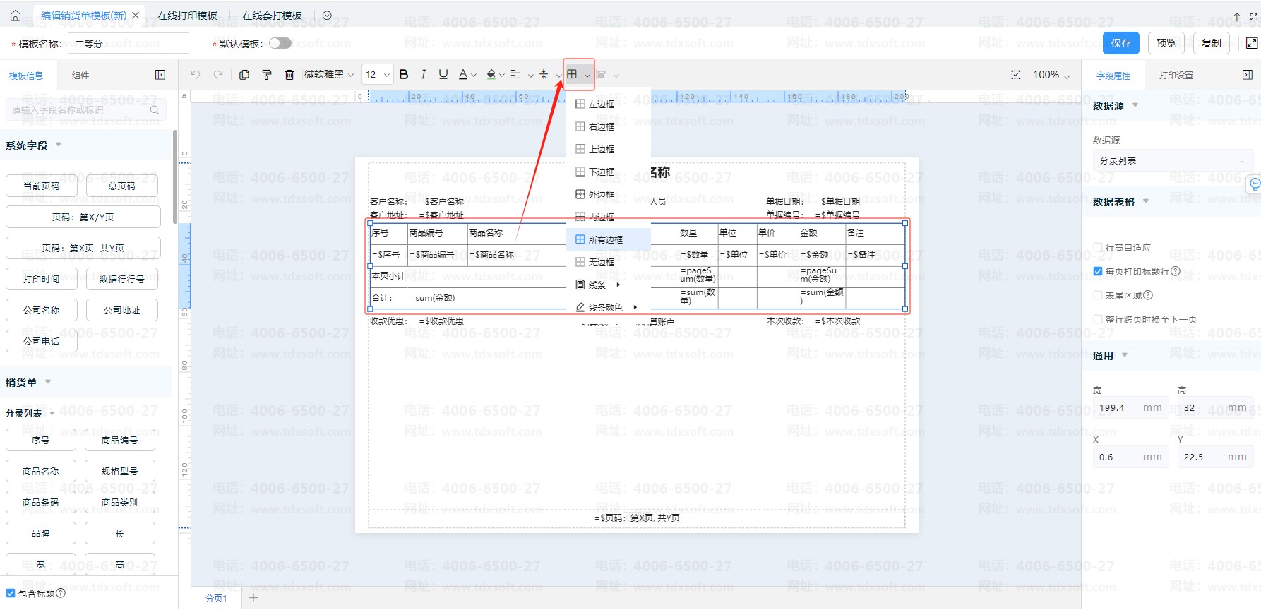
Task: Click the copy element icon in toolbar
Action: pos(244,75)
